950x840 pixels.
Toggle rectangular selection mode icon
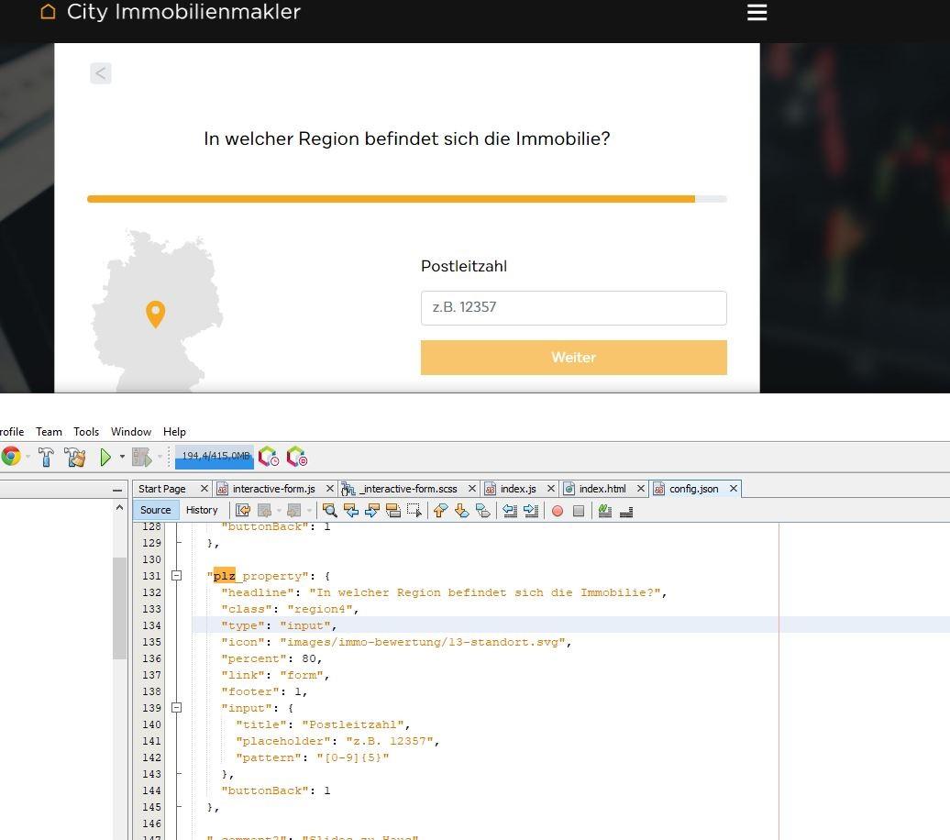point(414,511)
